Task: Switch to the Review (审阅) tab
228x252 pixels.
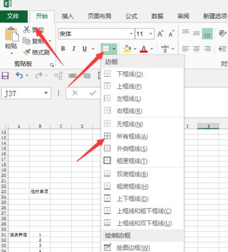Action: (x=183, y=16)
